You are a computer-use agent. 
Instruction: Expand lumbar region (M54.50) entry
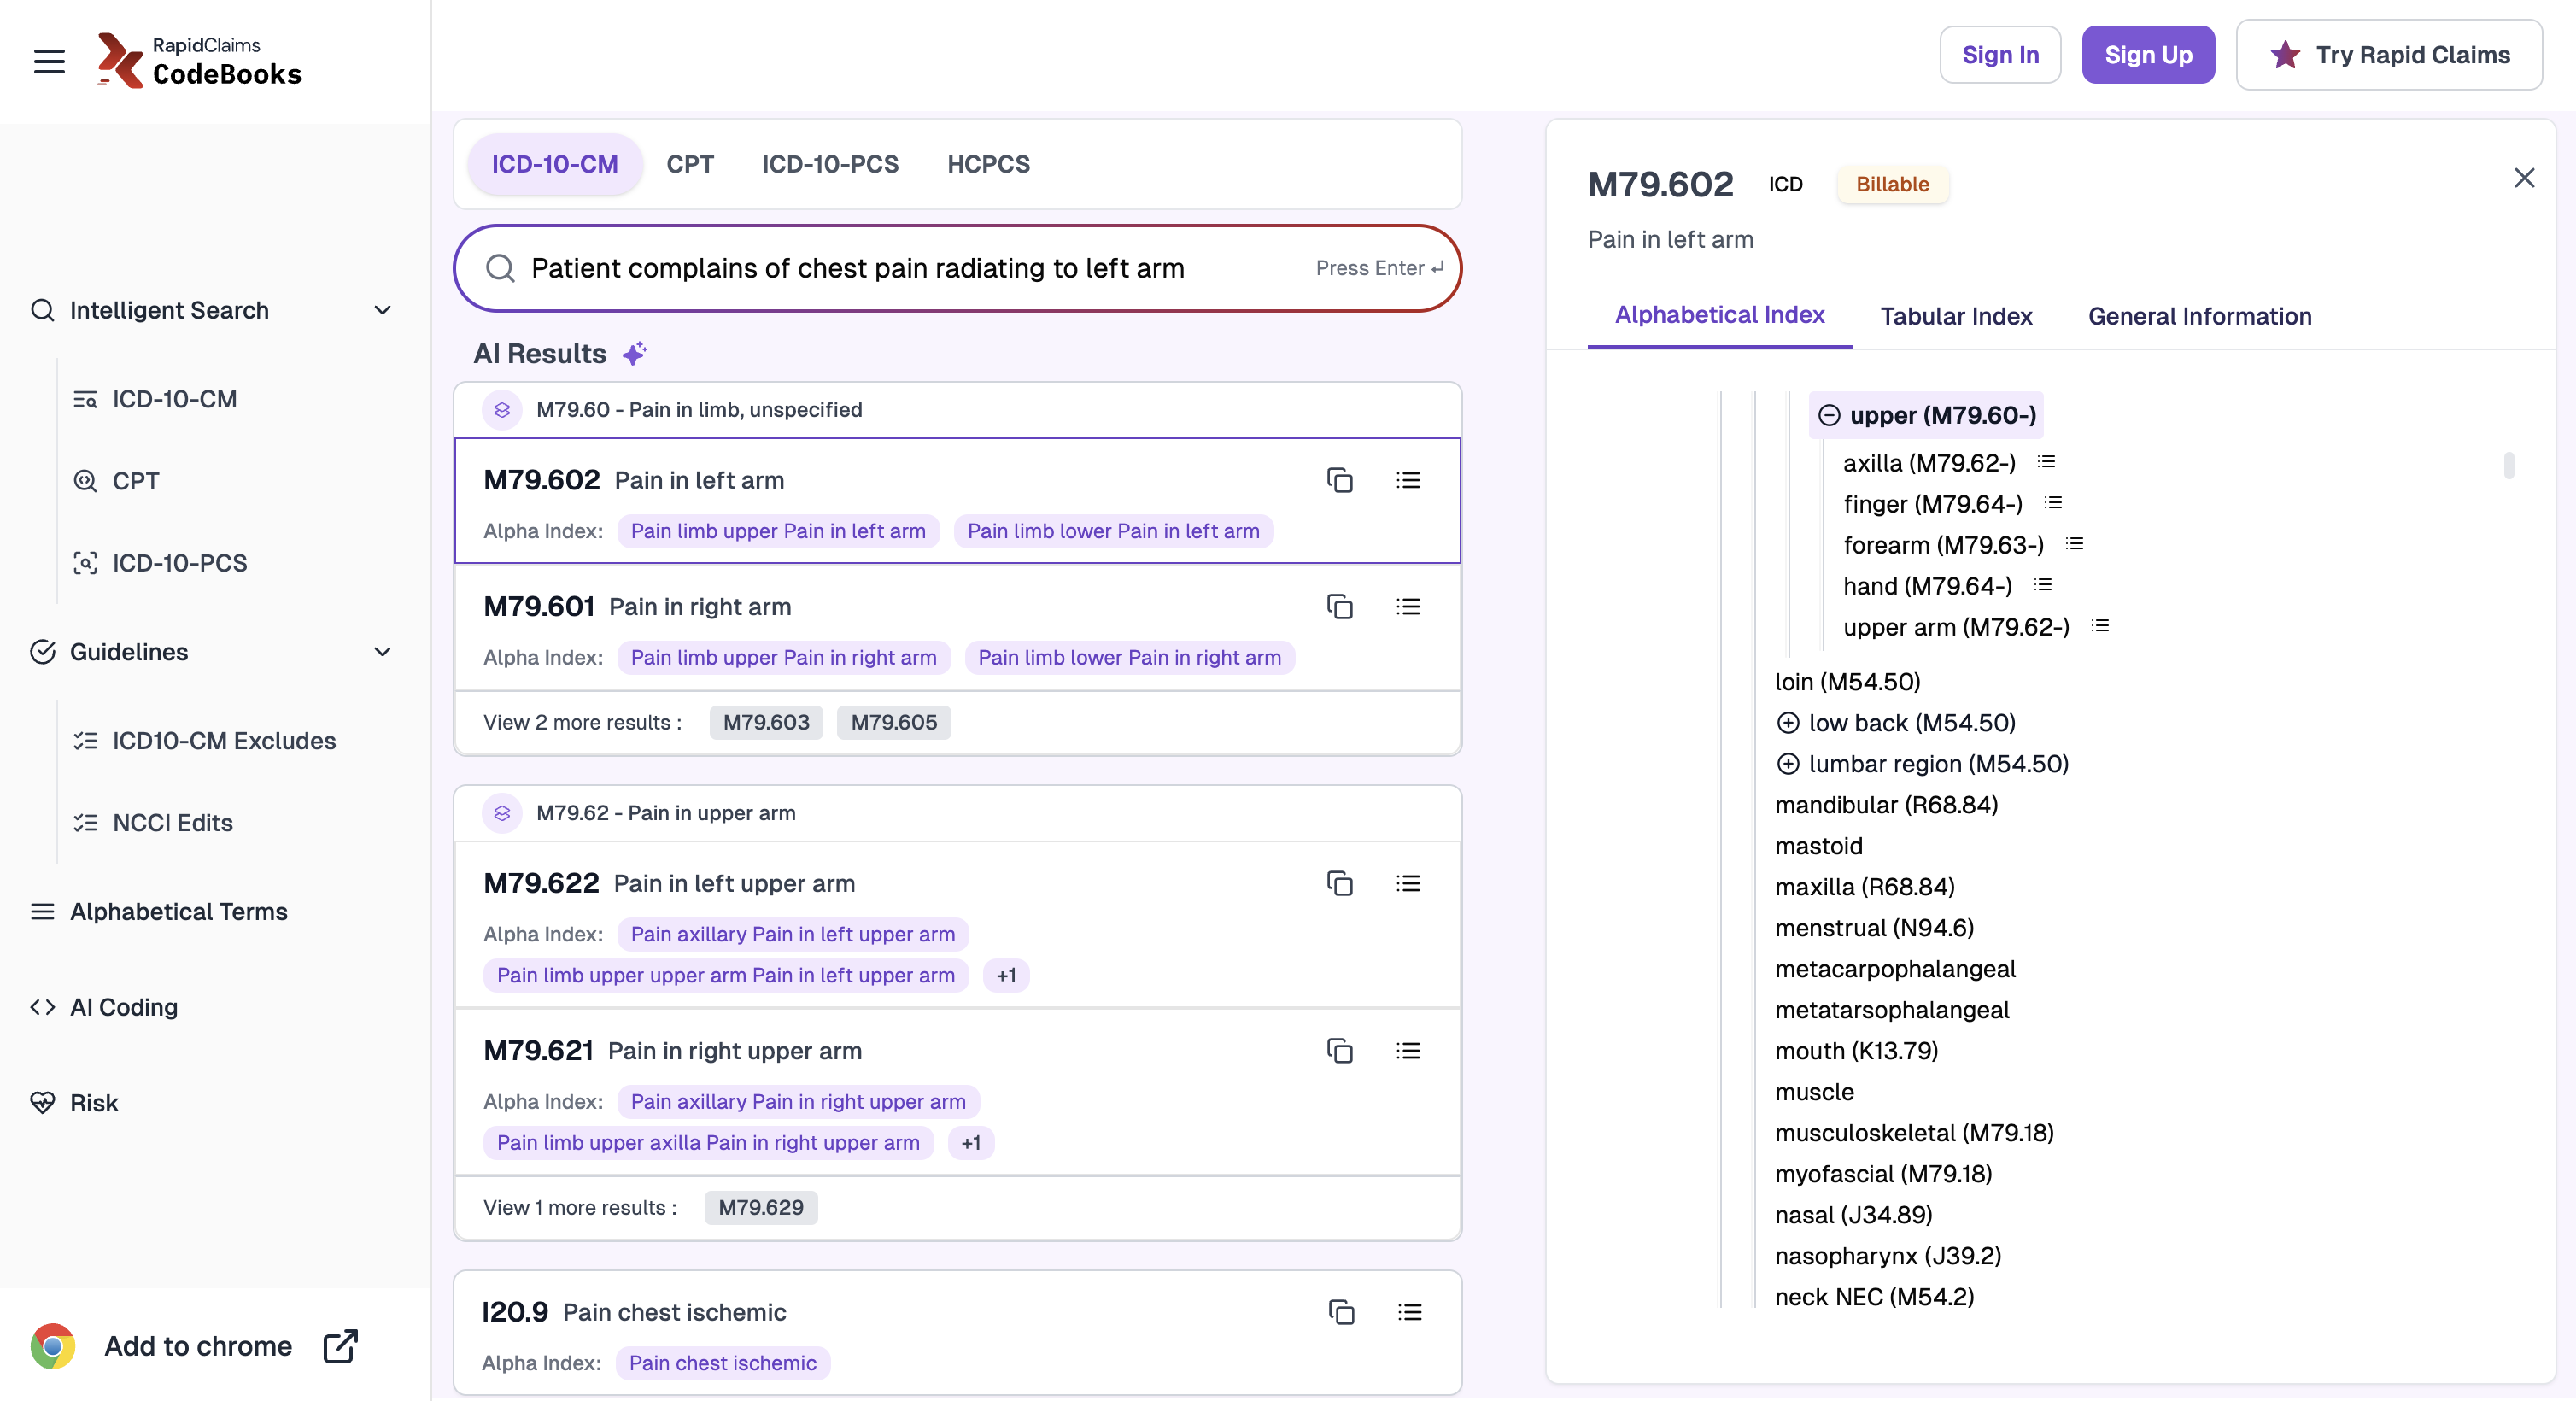(x=1787, y=763)
